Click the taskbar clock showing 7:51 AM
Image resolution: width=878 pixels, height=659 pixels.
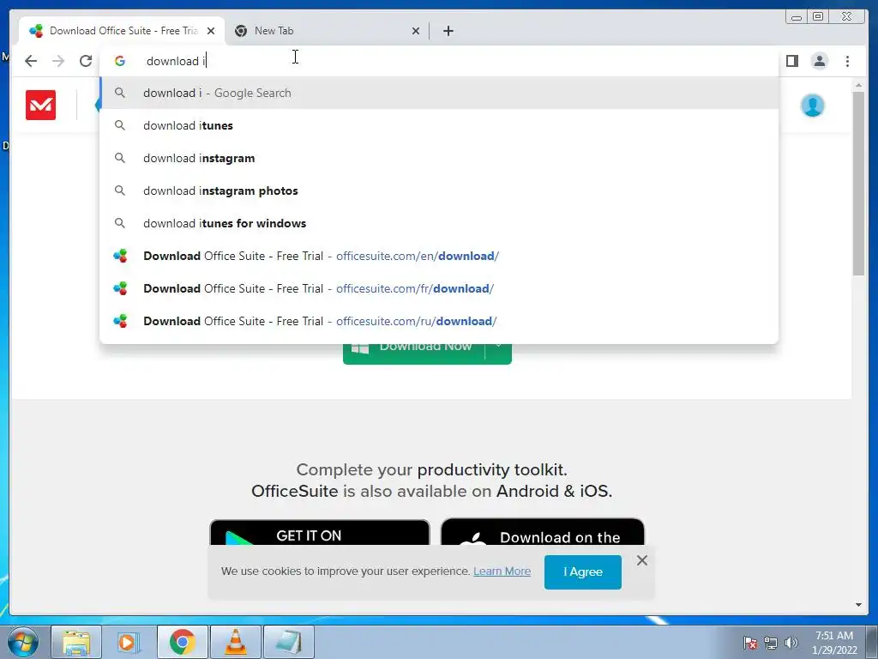pos(834,643)
